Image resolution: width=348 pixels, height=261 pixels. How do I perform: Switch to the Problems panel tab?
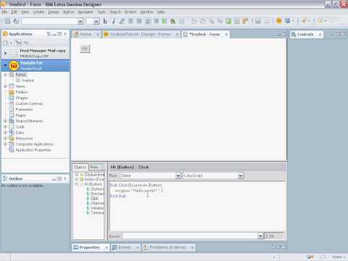pyautogui.click(x=167, y=247)
